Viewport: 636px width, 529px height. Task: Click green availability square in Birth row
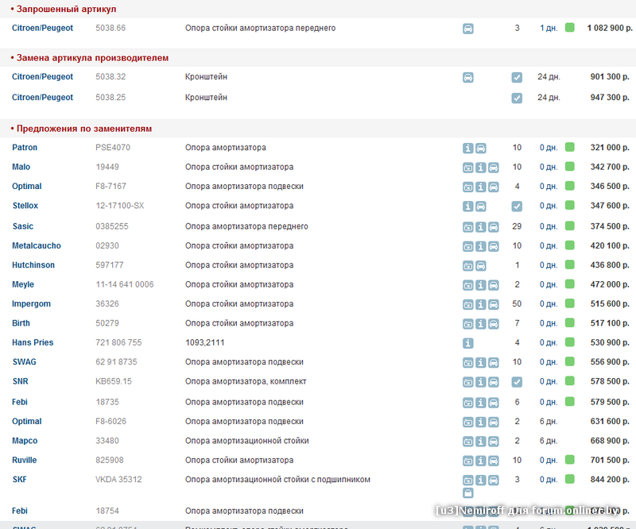569,323
